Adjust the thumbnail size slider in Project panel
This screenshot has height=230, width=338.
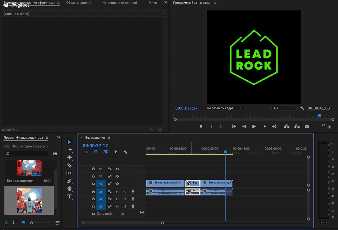(x=31, y=223)
